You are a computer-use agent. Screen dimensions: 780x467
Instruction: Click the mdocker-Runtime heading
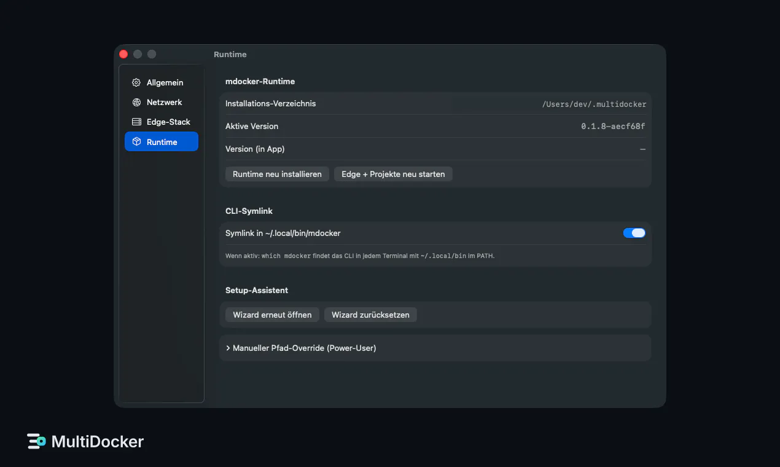click(260, 81)
